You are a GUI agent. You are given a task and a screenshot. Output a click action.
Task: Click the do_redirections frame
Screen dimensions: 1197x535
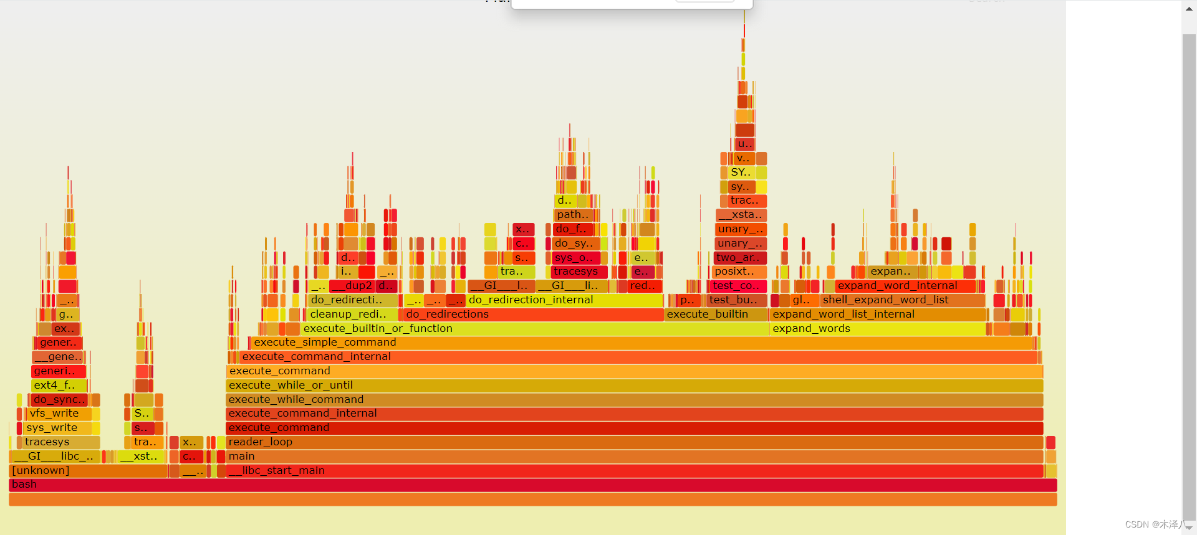pos(534,314)
